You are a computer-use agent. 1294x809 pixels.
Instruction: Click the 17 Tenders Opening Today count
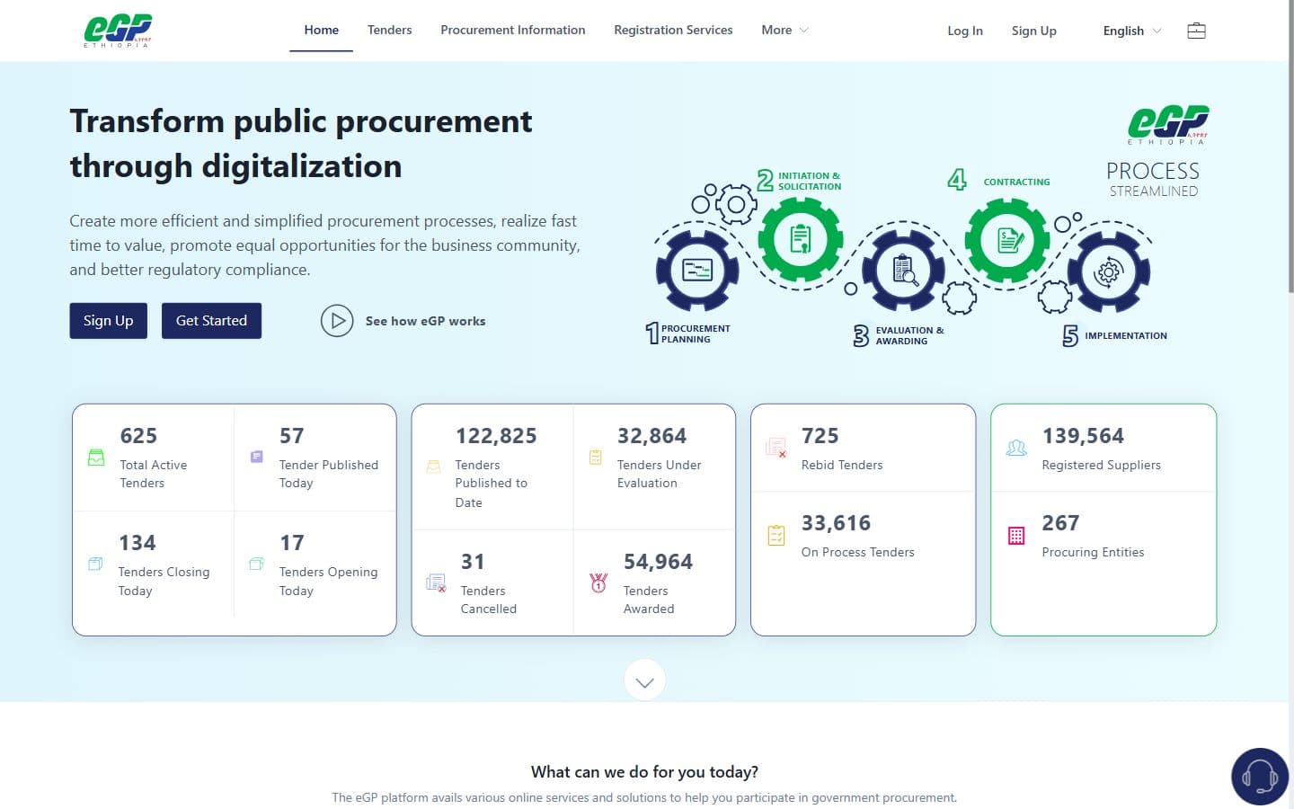point(291,543)
